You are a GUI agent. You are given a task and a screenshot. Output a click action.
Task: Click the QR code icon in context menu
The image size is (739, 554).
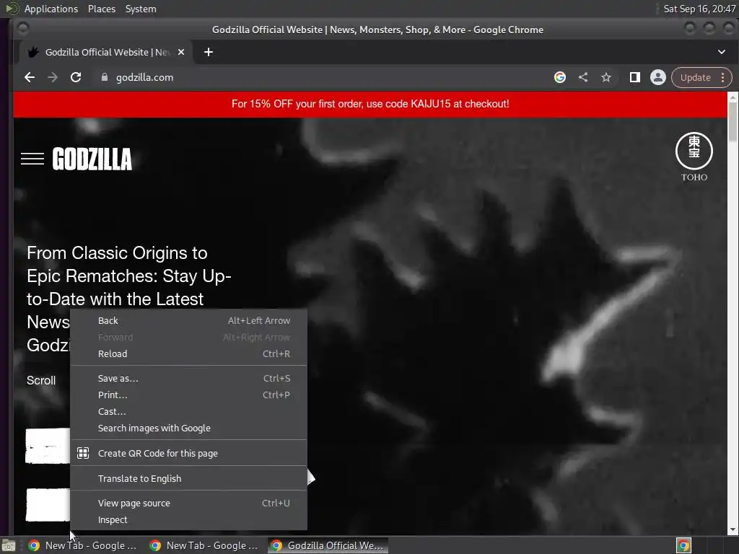point(83,453)
